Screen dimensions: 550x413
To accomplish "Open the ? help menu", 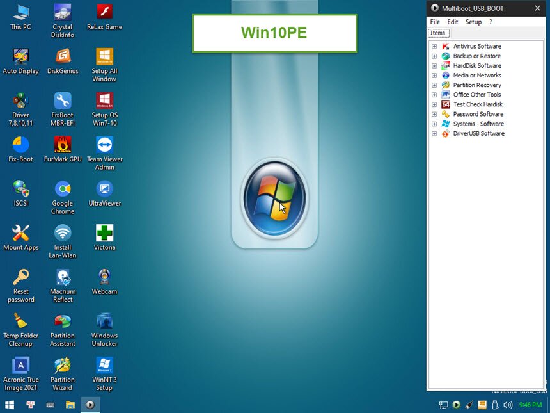I will click(x=491, y=22).
